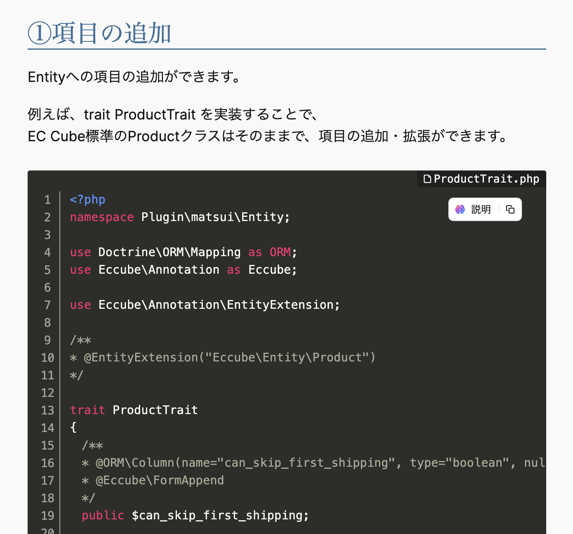
Task: Click the EntityExtension use statement
Action: click(205, 305)
